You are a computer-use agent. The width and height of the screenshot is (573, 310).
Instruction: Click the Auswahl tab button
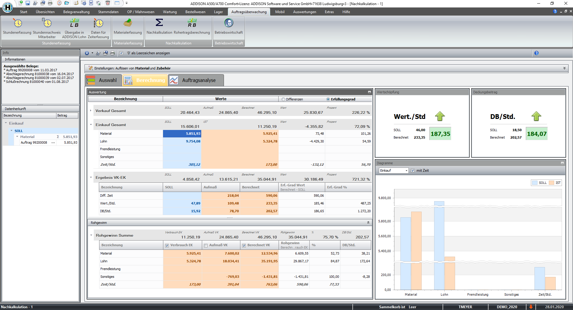coord(104,80)
